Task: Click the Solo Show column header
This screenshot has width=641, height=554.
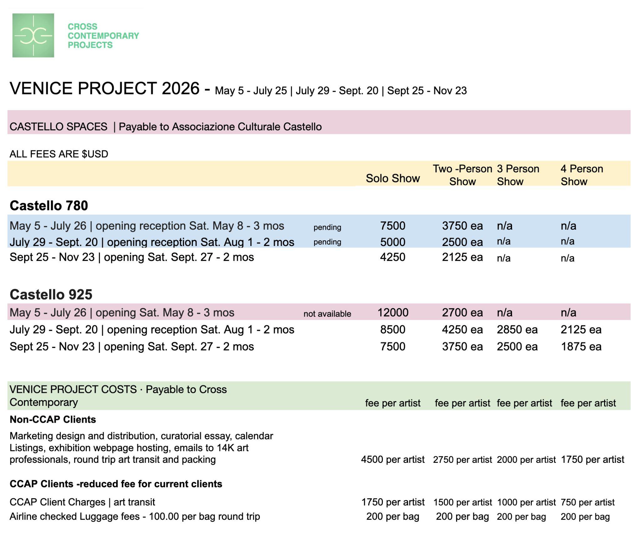Action: tap(392, 178)
